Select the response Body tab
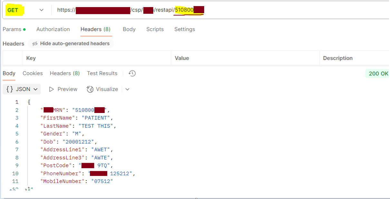390x199 pixels. click(x=9, y=74)
